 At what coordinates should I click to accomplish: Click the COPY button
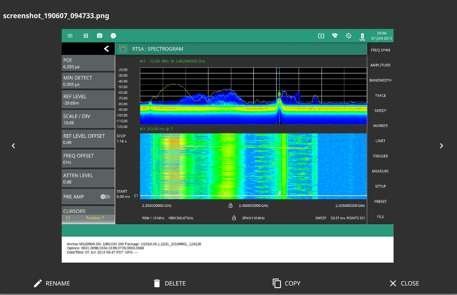click(287, 283)
